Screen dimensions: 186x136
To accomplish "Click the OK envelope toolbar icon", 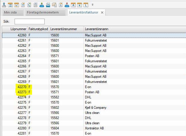I will click(48, 5).
